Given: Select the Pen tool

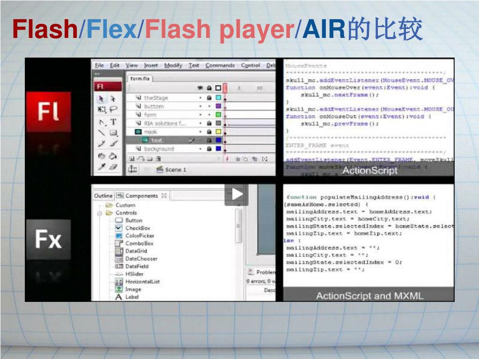Looking at the screenshot, I should 102,122.
